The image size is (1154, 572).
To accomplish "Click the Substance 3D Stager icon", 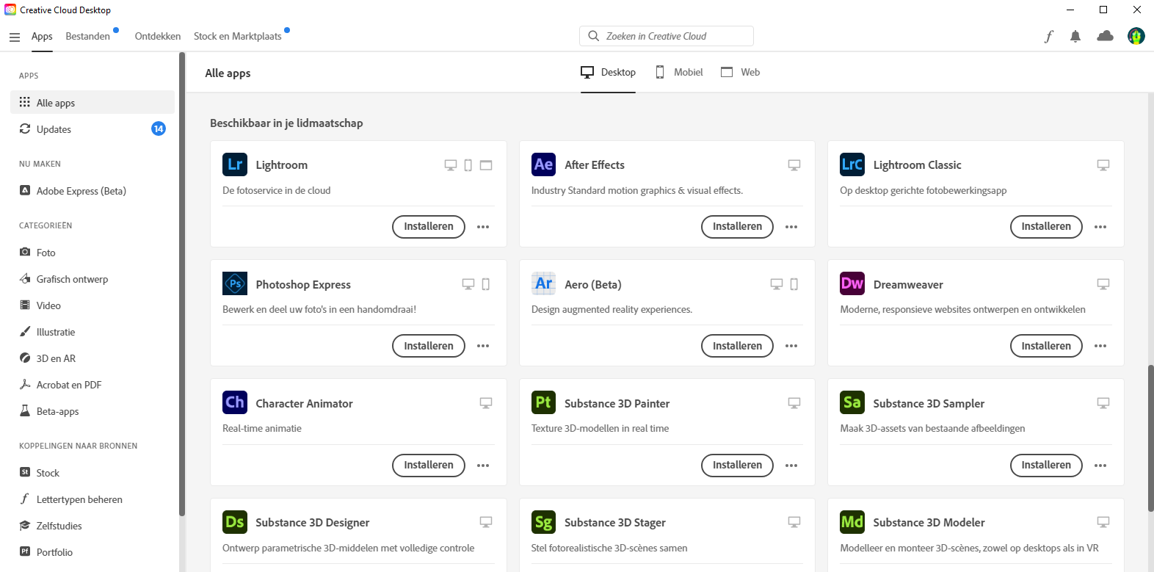I will point(544,522).
